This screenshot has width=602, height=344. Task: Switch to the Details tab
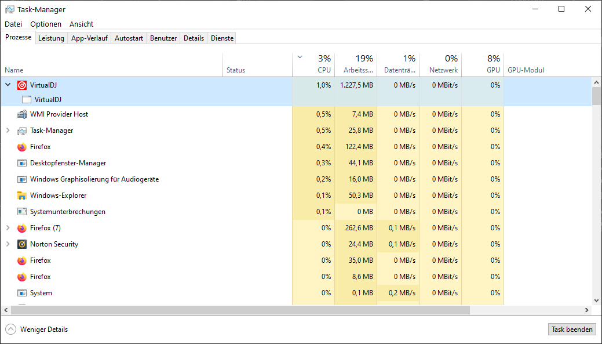point(194,38)
